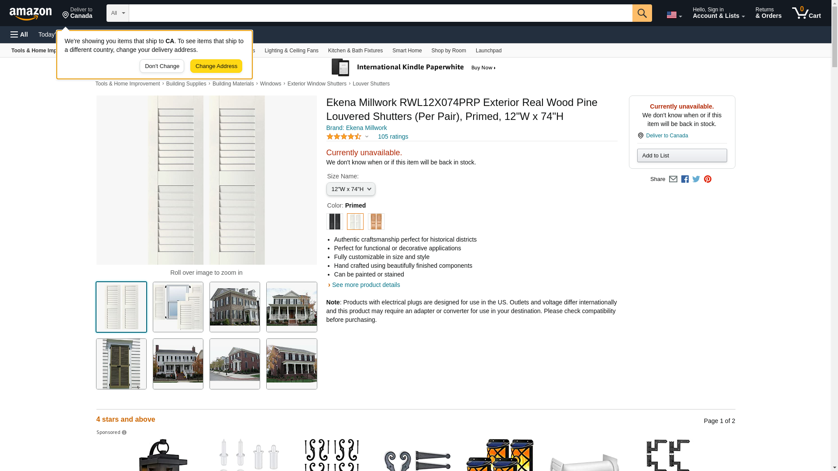Click the magnifying glass search button

pos(642,13)
